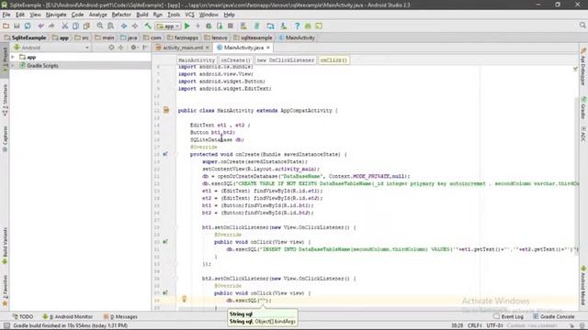
Task: Click the SqliteExample breadcrumb
Action: pos(26,38)
